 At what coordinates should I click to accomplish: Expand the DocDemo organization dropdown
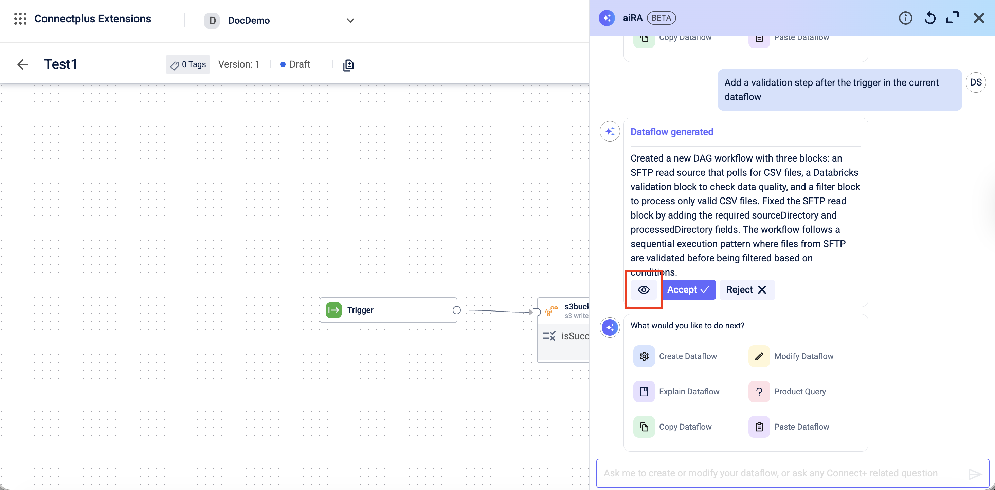coord(350,20)
